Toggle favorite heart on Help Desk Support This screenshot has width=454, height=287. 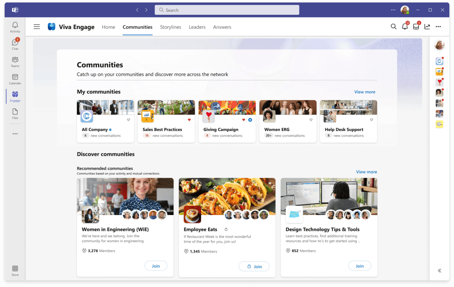(371, 120)
